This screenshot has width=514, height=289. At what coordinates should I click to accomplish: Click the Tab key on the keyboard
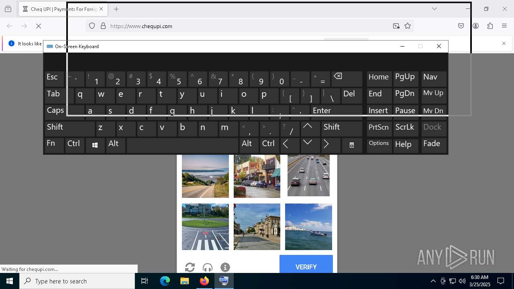[x=59, y=96]
